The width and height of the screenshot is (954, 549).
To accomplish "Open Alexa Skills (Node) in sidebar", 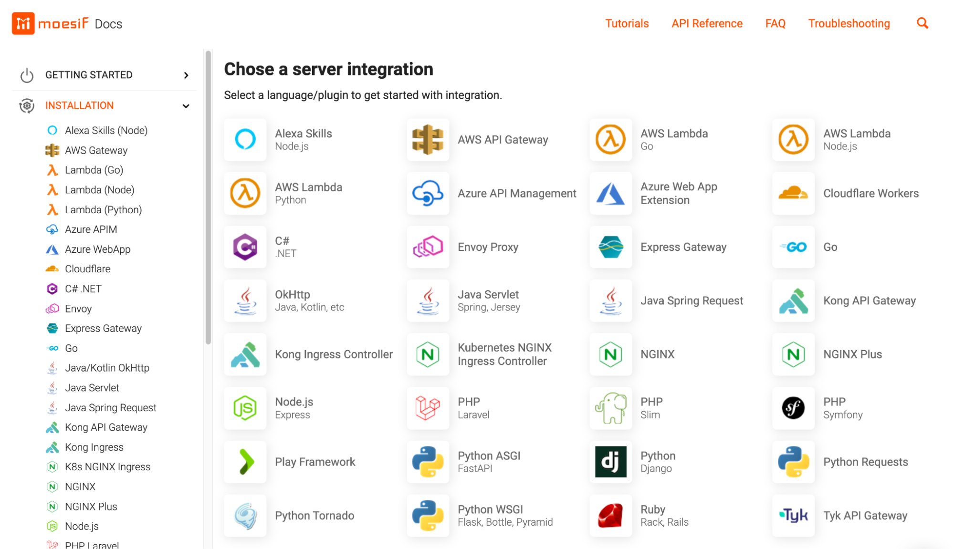I will [106, 130].
